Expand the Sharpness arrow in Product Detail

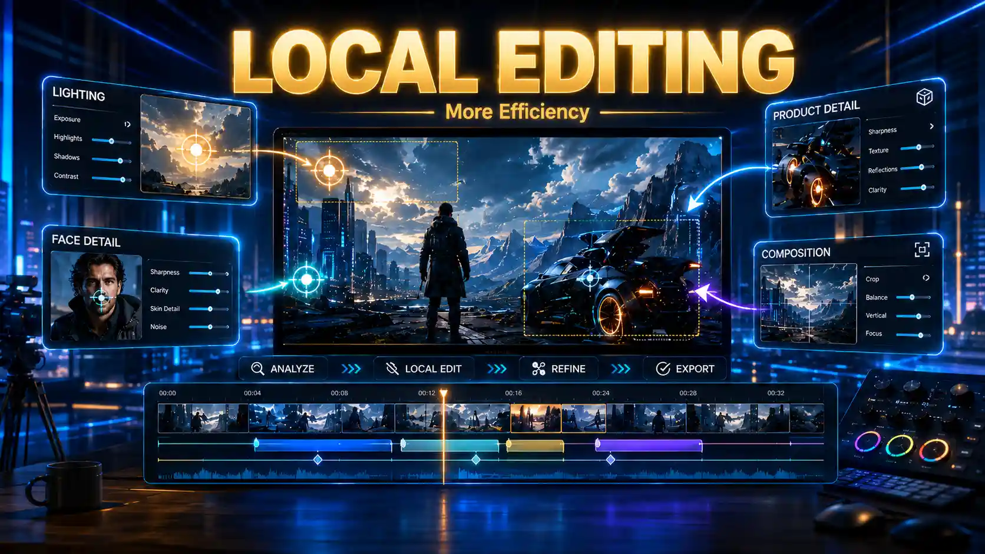click(931, 126)
